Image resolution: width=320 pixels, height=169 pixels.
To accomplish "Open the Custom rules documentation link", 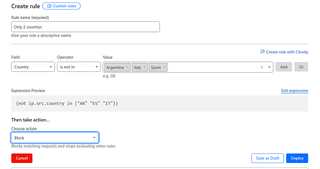I will point(61,6).
